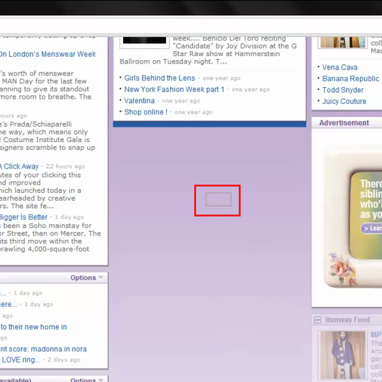
Task: Open the 'Bigger Is Better' article
Action: click(24, 217)
